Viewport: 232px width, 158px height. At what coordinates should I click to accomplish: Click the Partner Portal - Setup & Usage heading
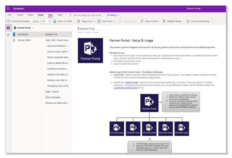(x=131, y=40)
